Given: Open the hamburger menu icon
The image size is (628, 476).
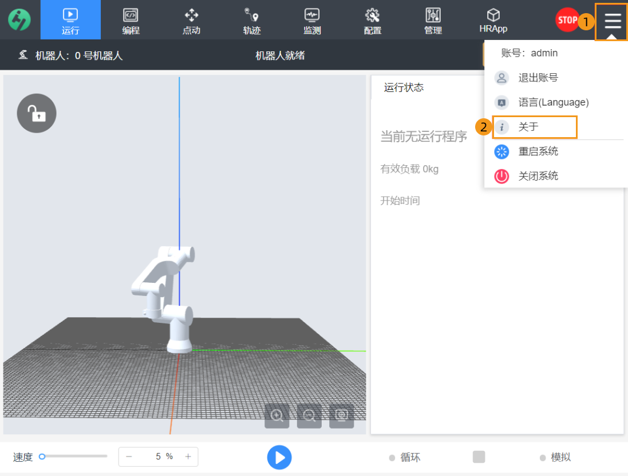Looking at the screenshot, I should tap(612, 21).
